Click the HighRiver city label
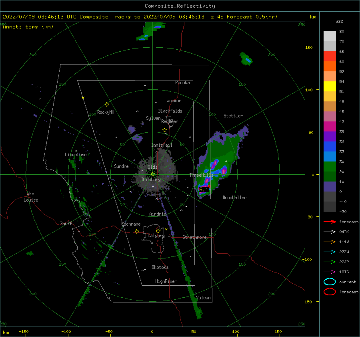Image resolution: width=360 pixels, height=337 pixels. [x=166, y=281]
